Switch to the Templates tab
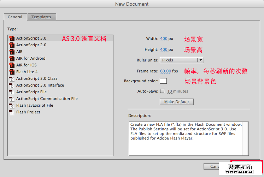 [41, 17]
